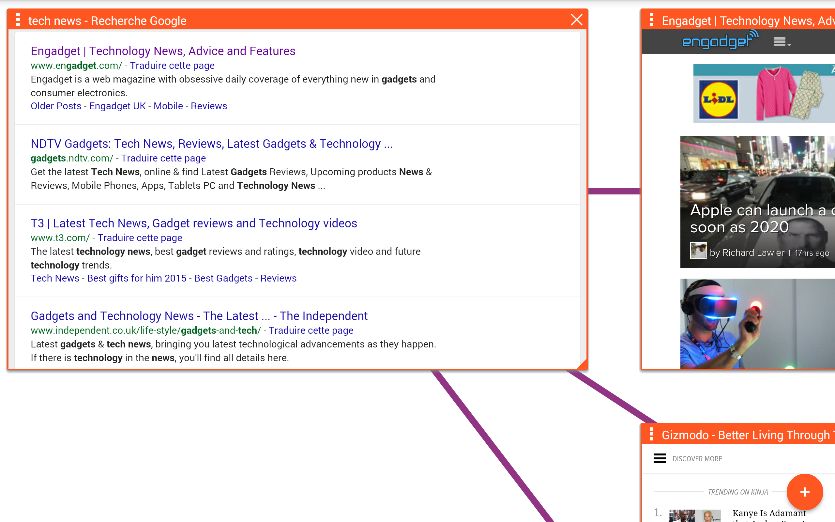
Task: Click the Lidl advertisement banner in Engadget
Action: click(764, 93)
